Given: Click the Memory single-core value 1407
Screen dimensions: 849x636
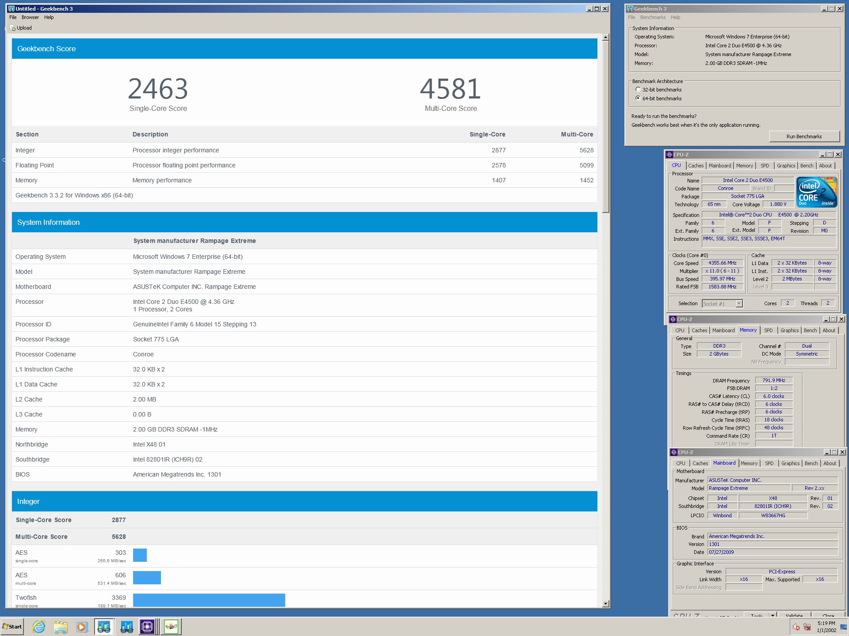Looking at the screenshot, I should 498,180.
